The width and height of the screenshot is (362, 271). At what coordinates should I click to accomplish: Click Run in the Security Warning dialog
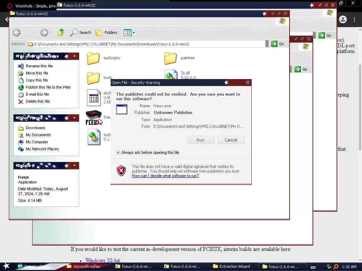(200, 140)
